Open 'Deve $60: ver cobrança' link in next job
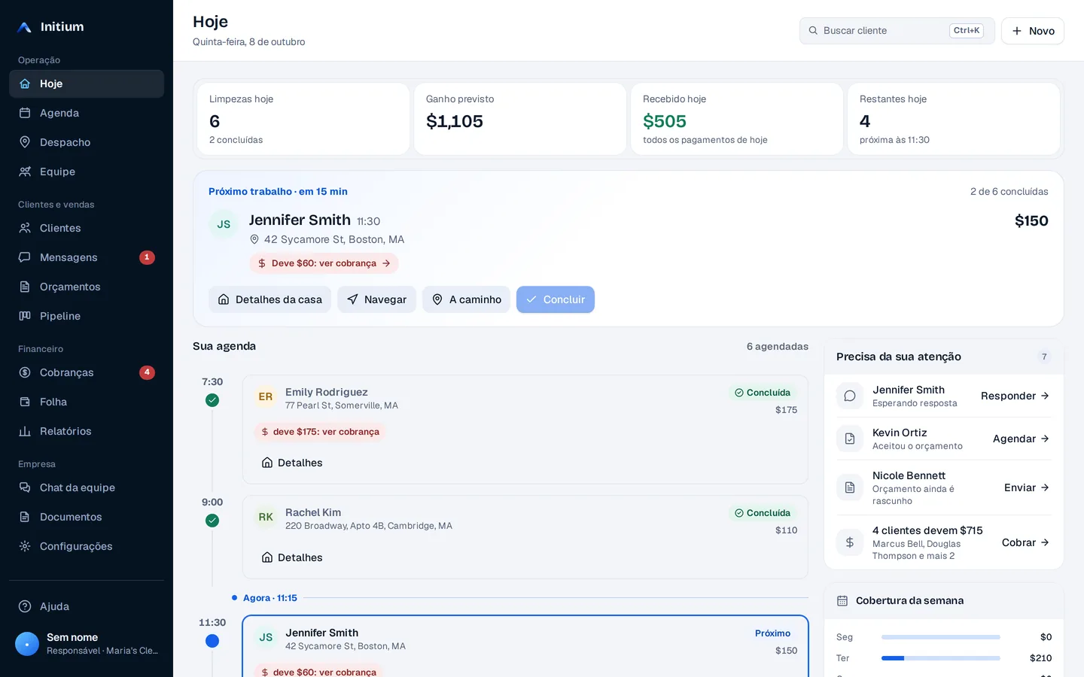Screen dimensions: 1084x677 [324, 263]
